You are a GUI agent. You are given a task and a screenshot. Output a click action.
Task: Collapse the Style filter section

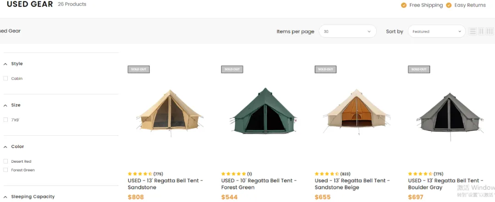click(5, 64)
